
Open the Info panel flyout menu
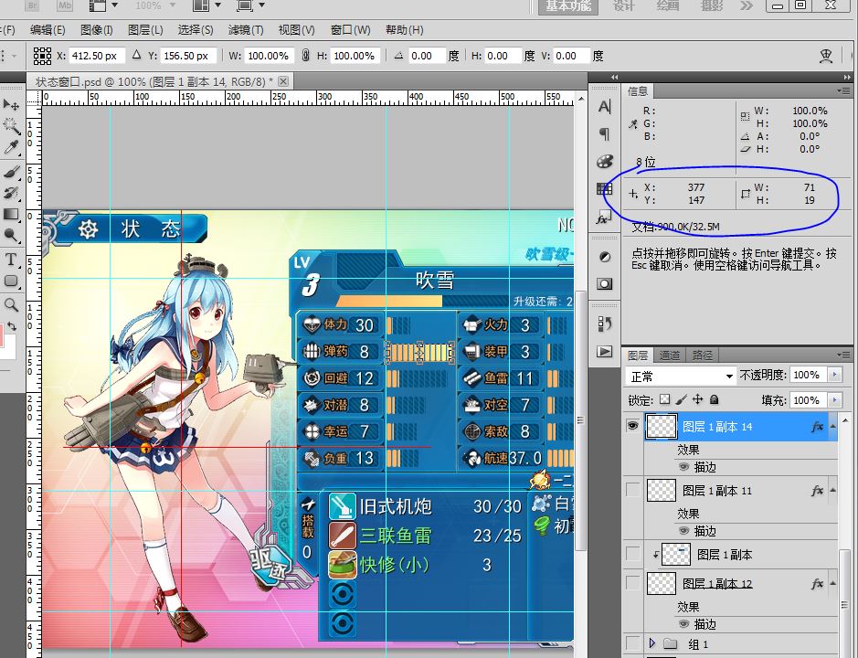pyautogui.click(x=843, y=90)
